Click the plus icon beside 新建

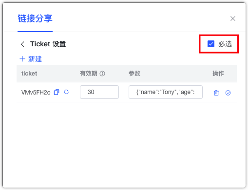click(x=22, y=59)
